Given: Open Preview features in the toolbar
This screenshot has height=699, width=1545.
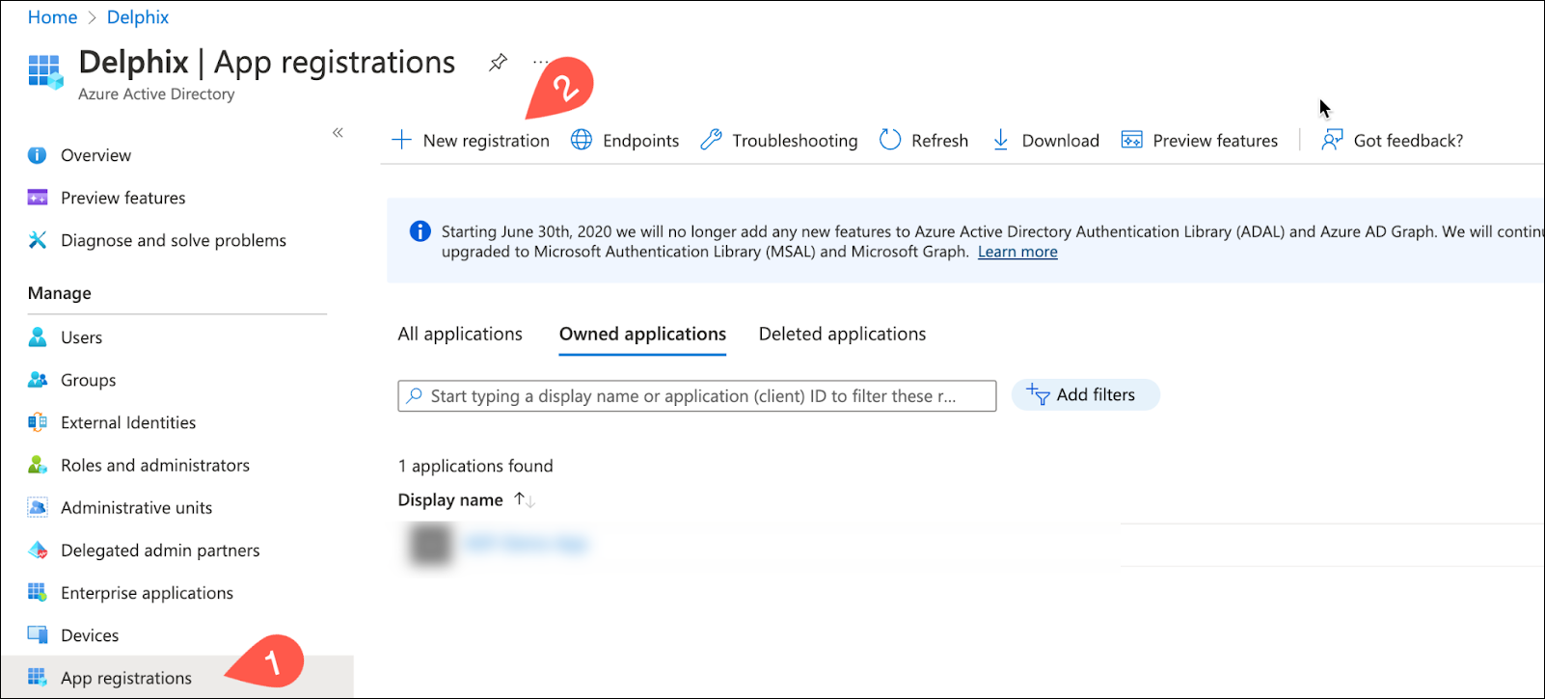Looking at the screenshot, I should coord(1200,141).
